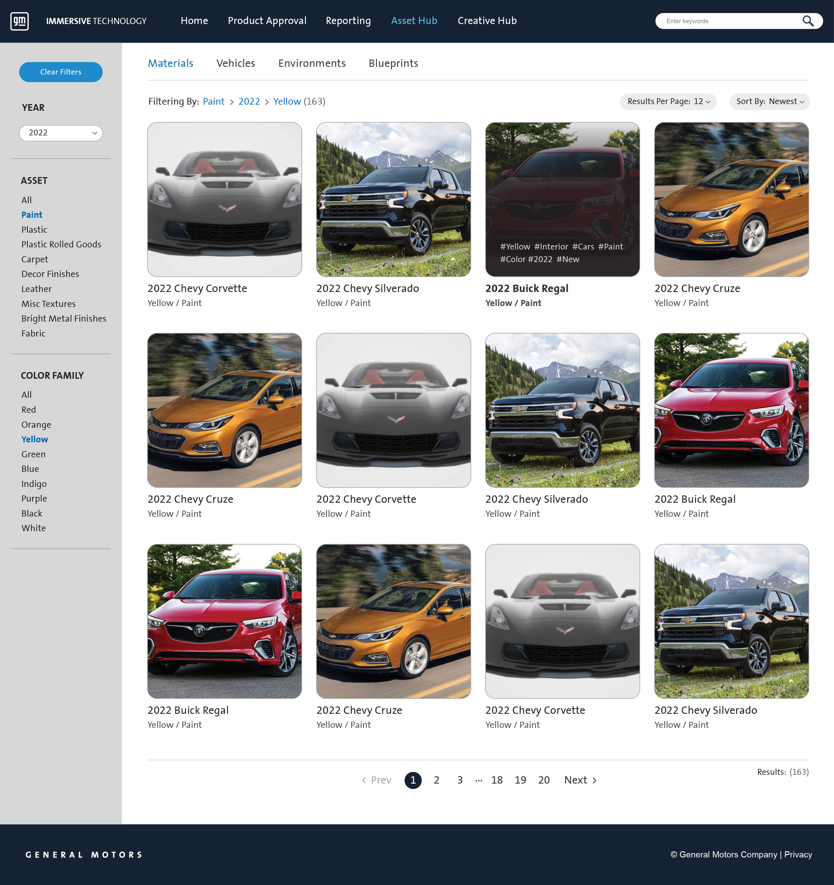The image size is (834, 885).
Task: Open the 2022 Buick Regal card showing hashtags
Action: point(562,199)
